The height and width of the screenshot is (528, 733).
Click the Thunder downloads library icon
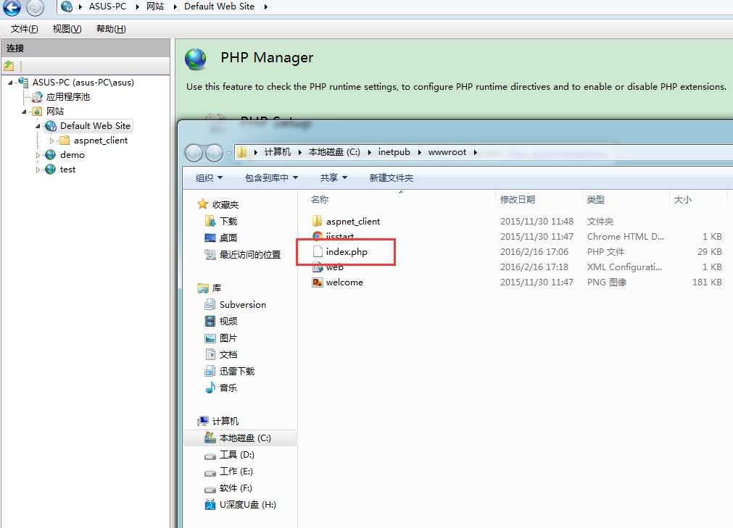click(210, 371)
